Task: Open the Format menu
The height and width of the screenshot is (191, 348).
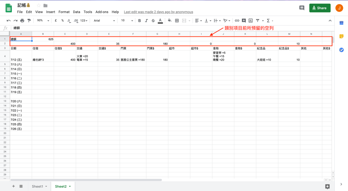Action: (x=64, y=12)
